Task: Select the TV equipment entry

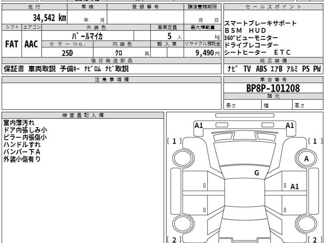Action: pyautogui.click(x=247, y=69)
